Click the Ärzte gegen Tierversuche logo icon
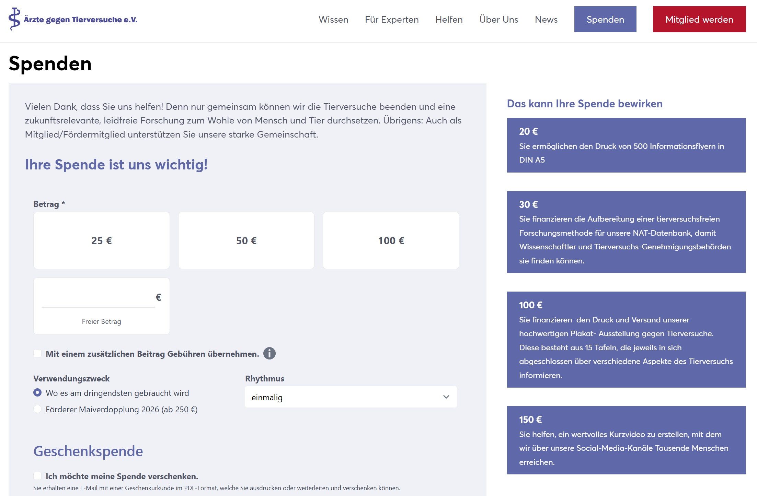The height and width of the screenshot is (496, 757). [x=14, y=19]
